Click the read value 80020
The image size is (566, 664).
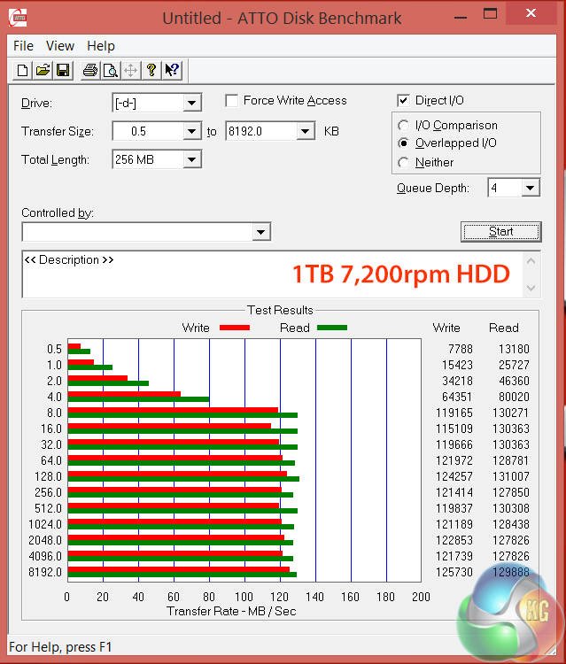pos(514,397)
